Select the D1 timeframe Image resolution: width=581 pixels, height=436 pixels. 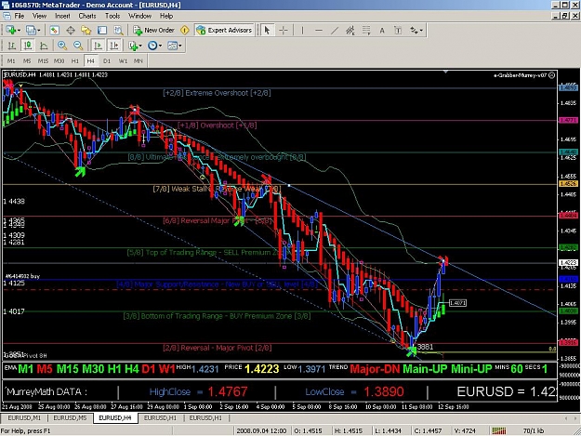(x=107, y=60)
